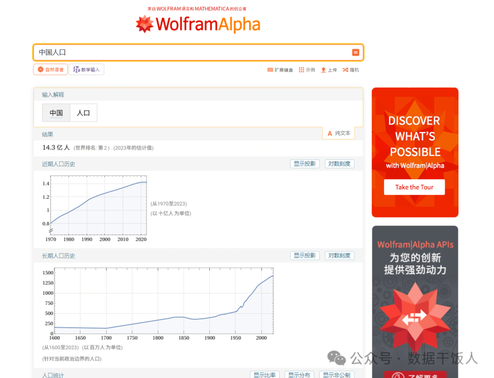Click the 近期人口历史 section heading
Image resolution: width=494 pixels, height=378 pixels.
tap(59, 164)
